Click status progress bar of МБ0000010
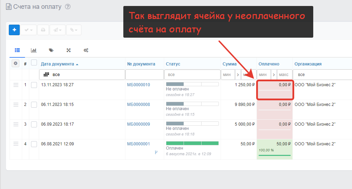 pyautogui.click(x=192, y=84)
